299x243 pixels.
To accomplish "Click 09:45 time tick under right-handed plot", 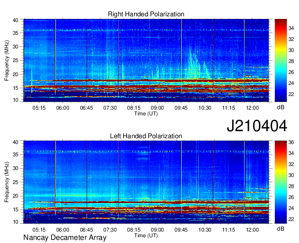I will pyautogui.click(x=181, y=108).
